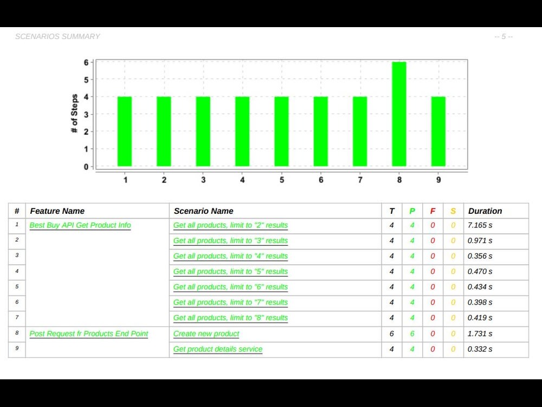Click the "SCENARIOS SUMMARY" page title
The width and height of the screenshot is (542, 407).
click(x=57, y=36)
